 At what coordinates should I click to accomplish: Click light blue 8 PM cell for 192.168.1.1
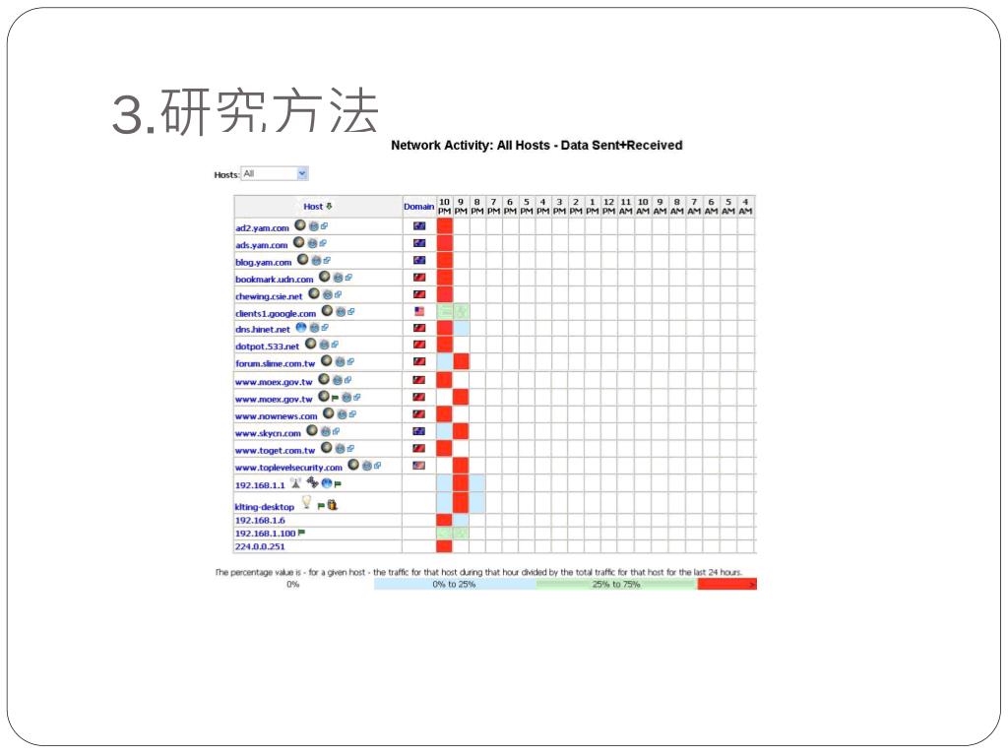point(477,484)
